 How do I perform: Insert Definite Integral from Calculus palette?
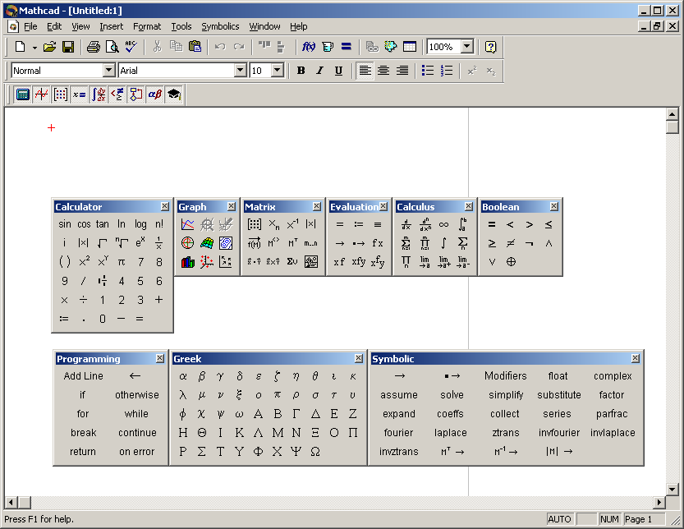(x=463, y=224)
